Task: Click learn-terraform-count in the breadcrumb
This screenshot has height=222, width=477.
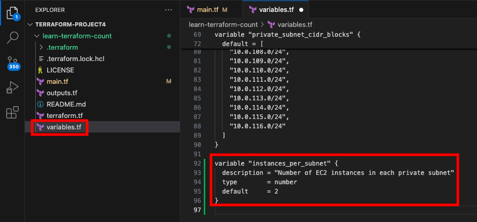Action: [x=223, y=25]
